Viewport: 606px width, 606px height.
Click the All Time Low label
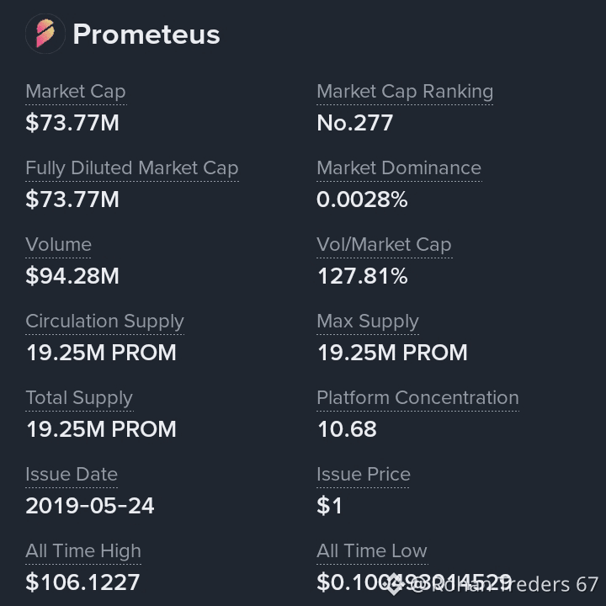[372, 550]
